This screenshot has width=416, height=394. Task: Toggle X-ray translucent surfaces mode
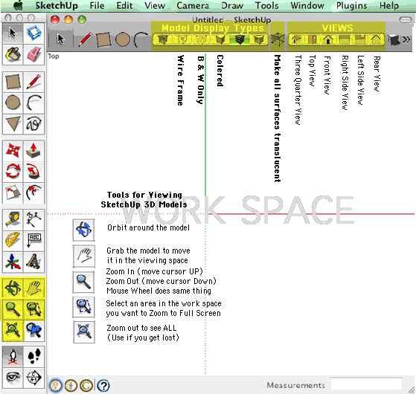click(278, 39)
